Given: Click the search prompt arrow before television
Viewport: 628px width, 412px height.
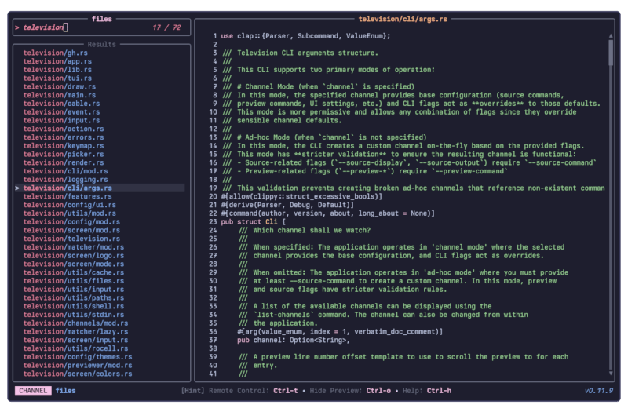Looking at the screenshot, I should click(x=17, y=27).
